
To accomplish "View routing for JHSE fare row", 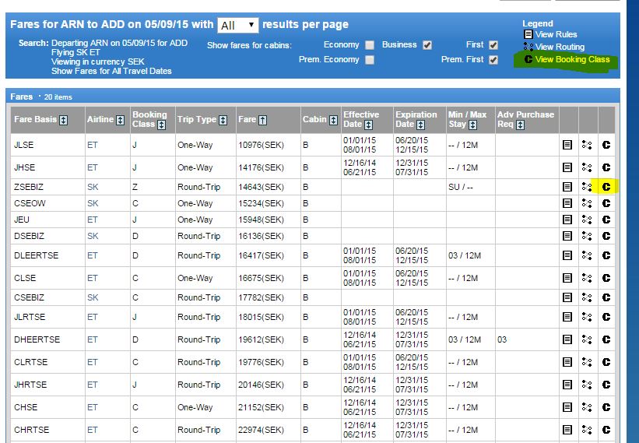I will pyautogui.click(x=587, y=167).
